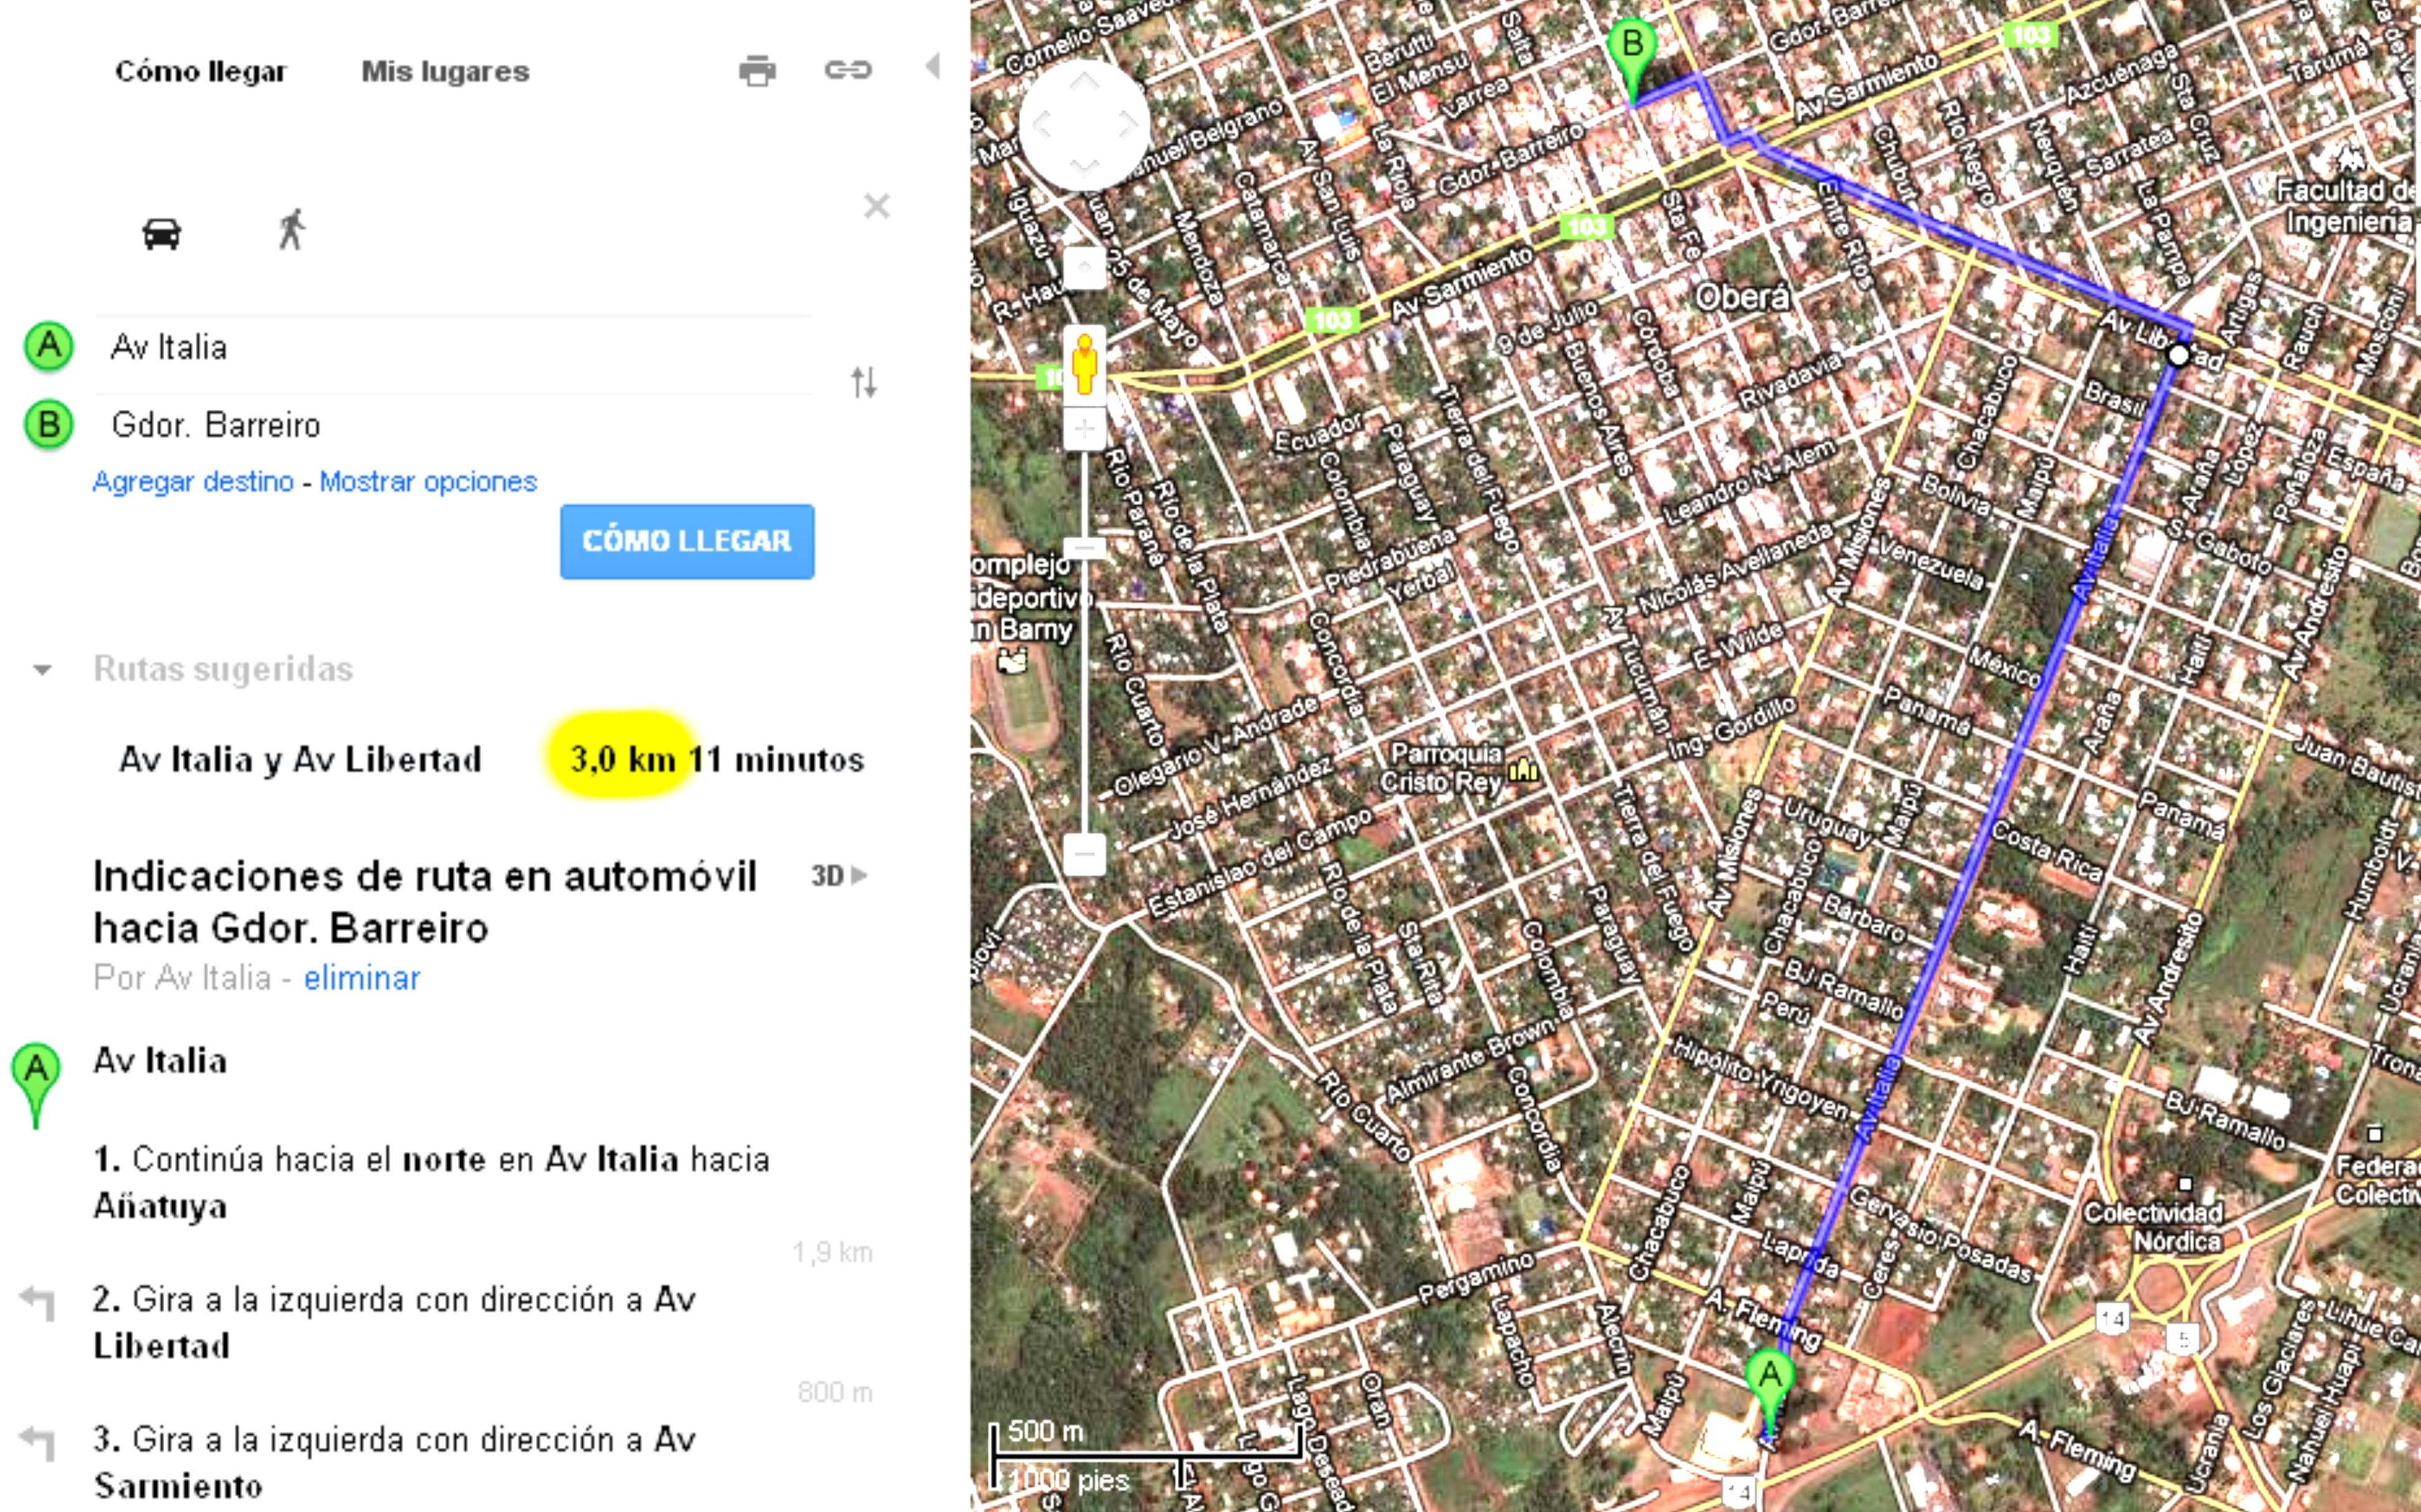The image size is (2421, 1512).
Task: Collapse the side panel arrow
Action: tap(933, 67)
